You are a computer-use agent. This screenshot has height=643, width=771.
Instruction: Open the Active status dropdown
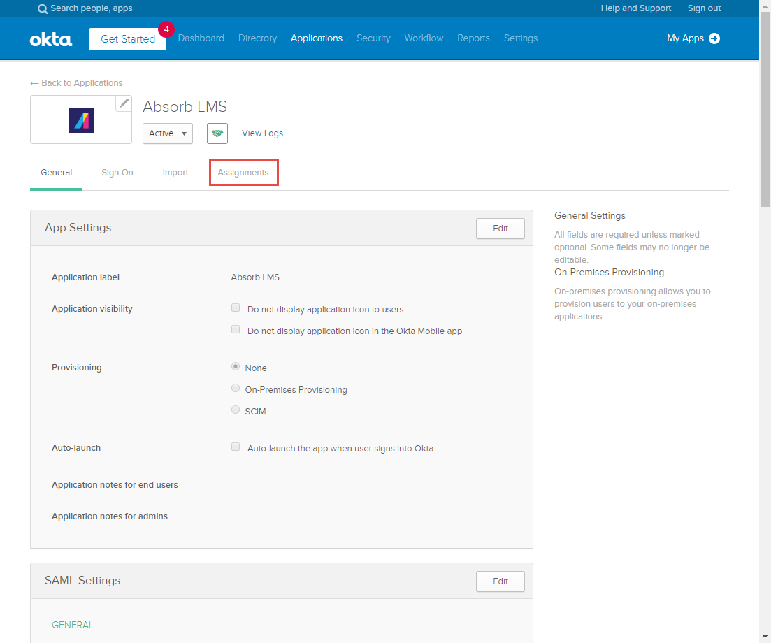pos(168,133)
